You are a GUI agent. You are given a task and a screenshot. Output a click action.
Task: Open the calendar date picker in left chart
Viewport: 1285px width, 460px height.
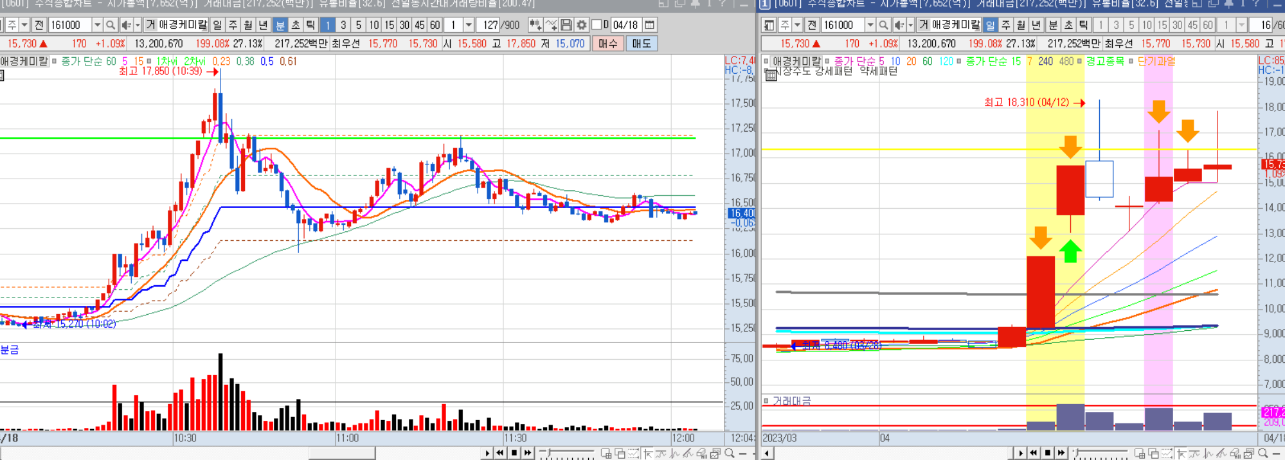click(650, 25)
